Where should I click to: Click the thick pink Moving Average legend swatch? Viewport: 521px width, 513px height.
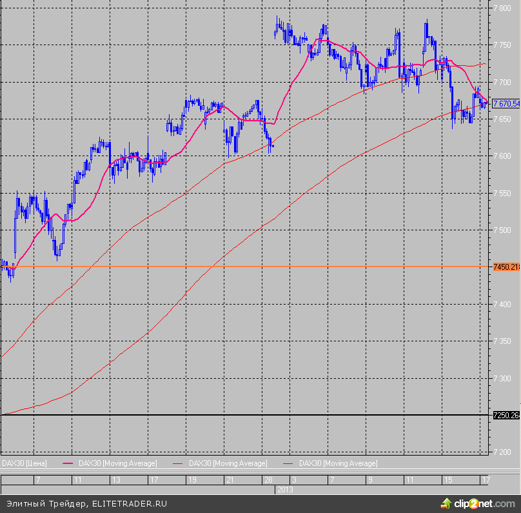click(x=70, y=463)
